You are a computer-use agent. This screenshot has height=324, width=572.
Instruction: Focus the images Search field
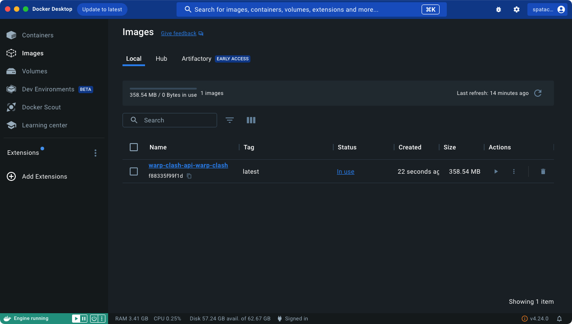[170, 120]
